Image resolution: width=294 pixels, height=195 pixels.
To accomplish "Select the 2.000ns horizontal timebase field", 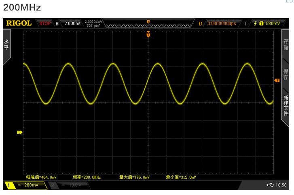I will (72, 23).
